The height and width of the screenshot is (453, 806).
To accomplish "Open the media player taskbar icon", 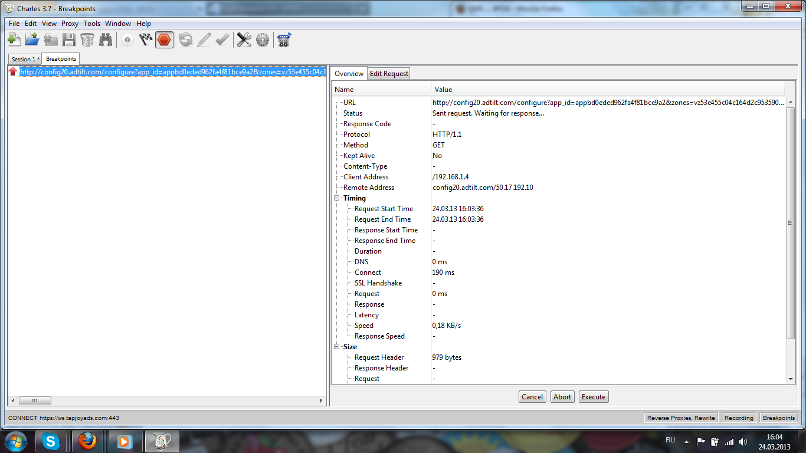I will (124, 441).
